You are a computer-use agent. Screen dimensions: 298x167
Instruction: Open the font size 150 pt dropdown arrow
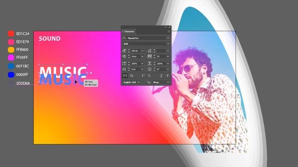(142, 51)
